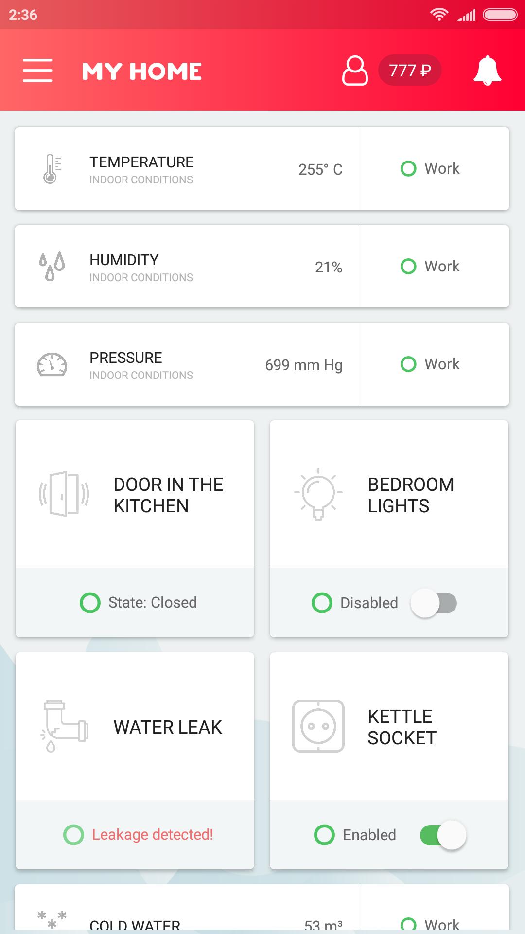Open the hamburger navigation menu
This screenshot has width=525, height=934.
(37, 71)
